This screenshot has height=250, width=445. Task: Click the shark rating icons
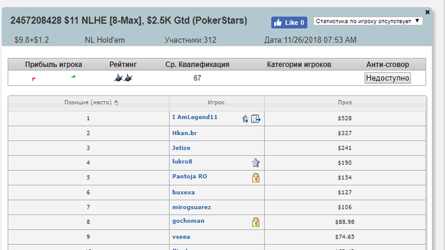(x=123, y=78)
